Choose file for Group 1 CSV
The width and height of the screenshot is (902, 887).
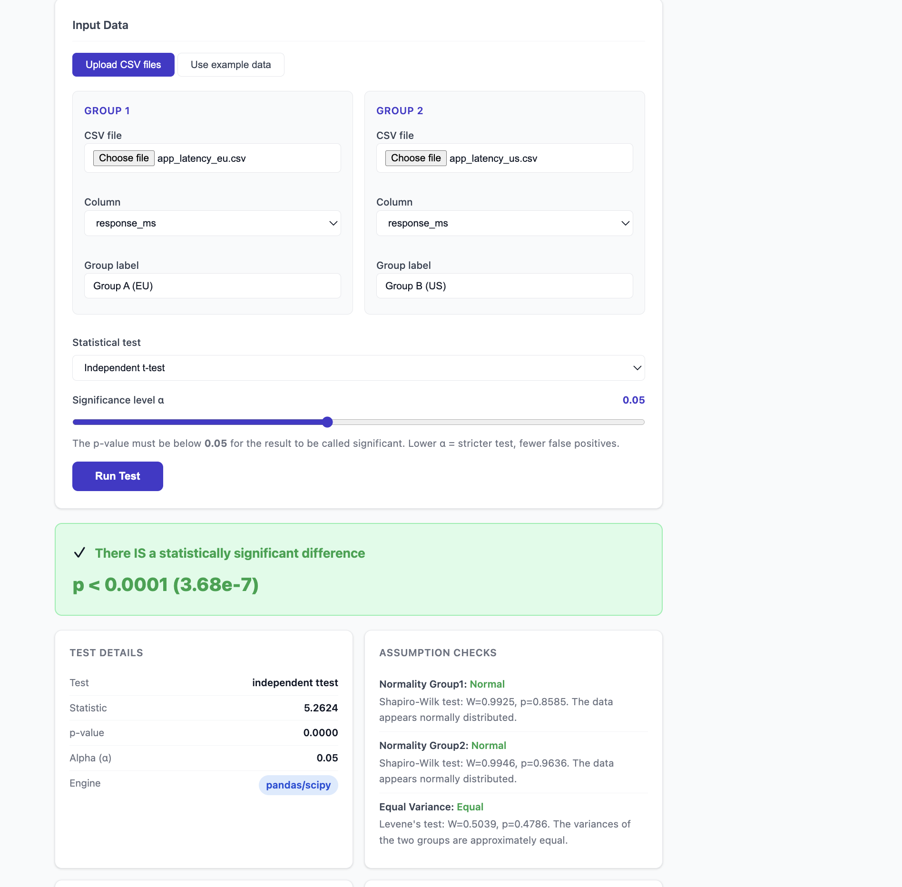pos(124,158)
